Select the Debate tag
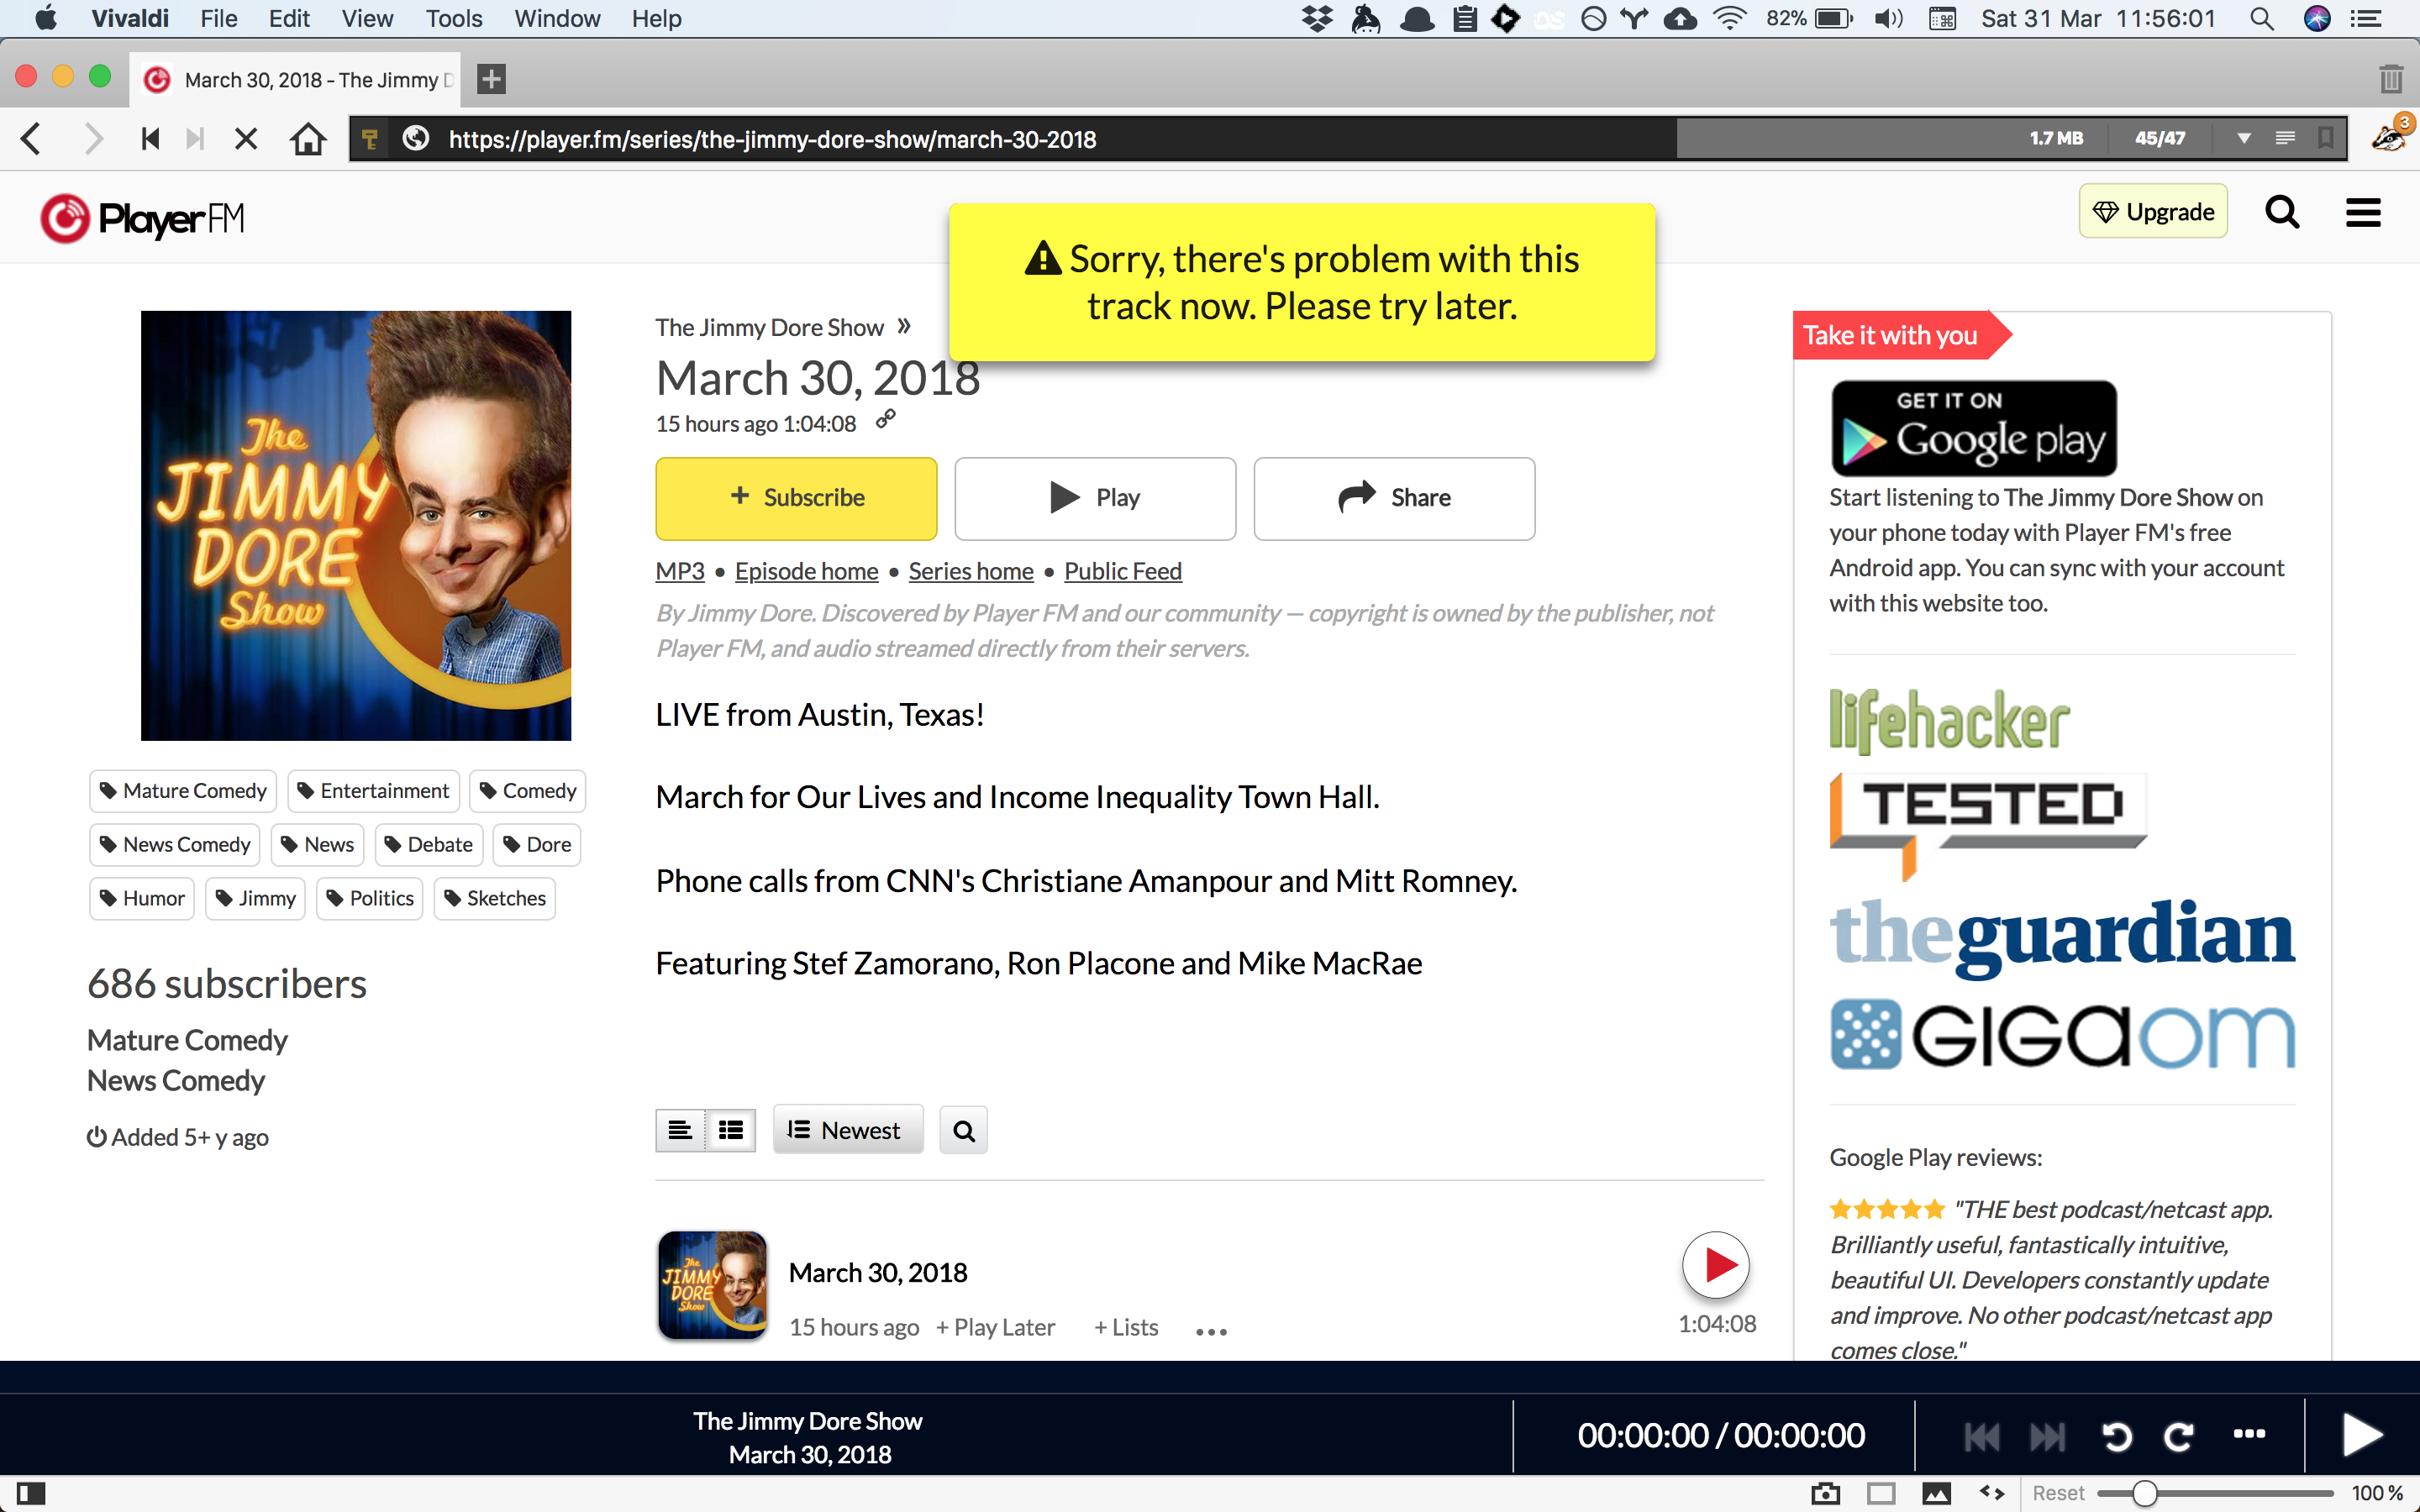Screen dimensions: 2420x1512 pyautogui.click(x=429, y=845)
